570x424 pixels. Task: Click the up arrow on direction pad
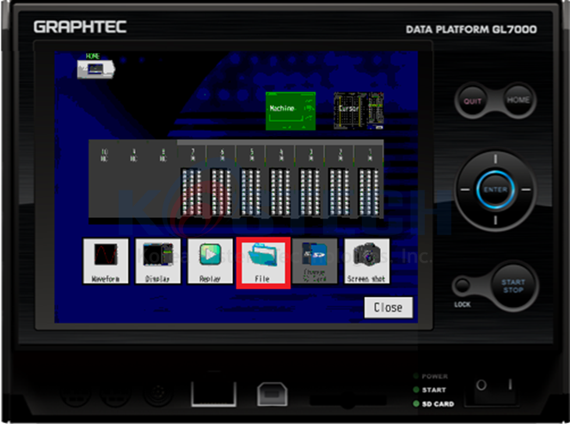pos(495,159)
